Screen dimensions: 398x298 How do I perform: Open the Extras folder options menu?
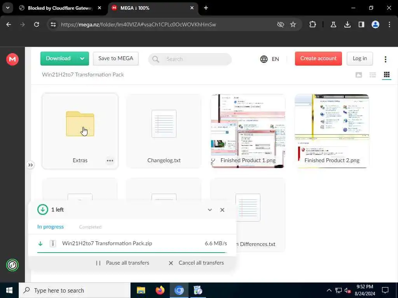pyautogui.click(x=110, y=160)
